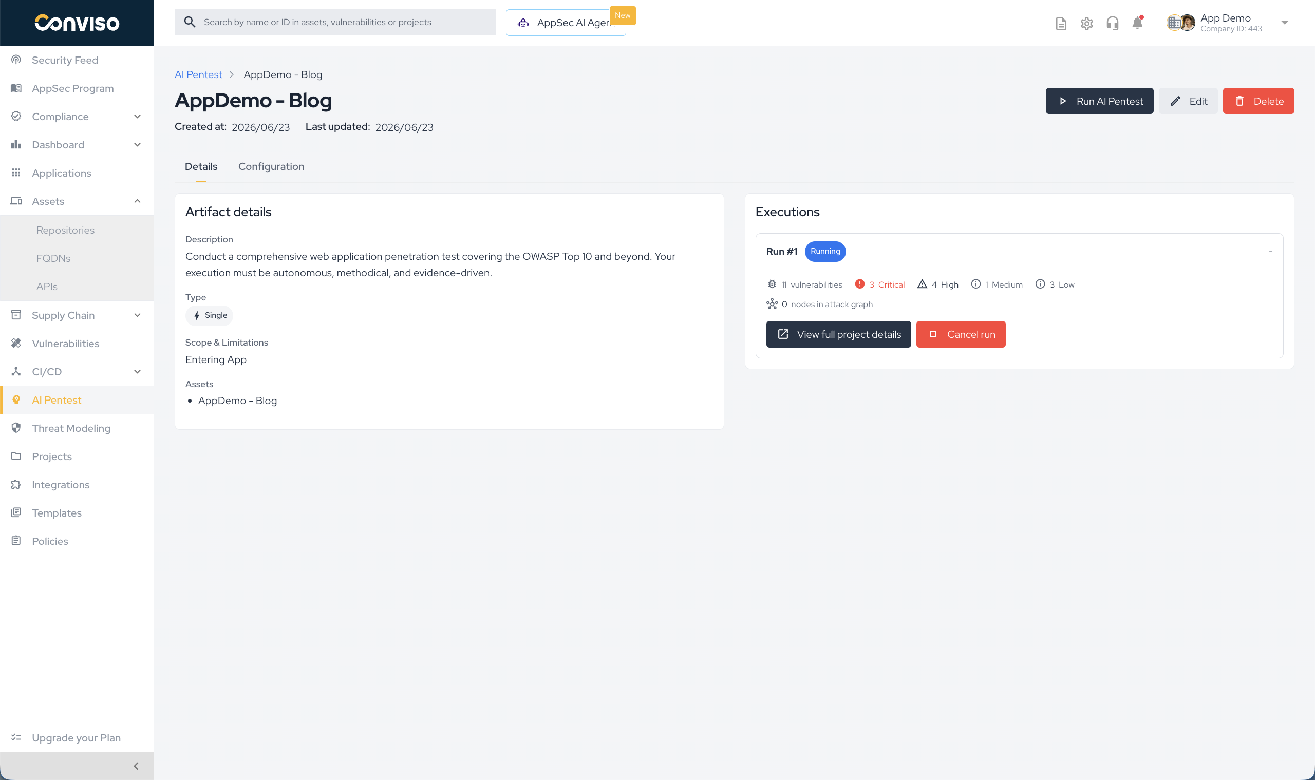Screen dimensions: 1315x780
Task: Click the High severity triangle icon
Action: click(922, 284)
